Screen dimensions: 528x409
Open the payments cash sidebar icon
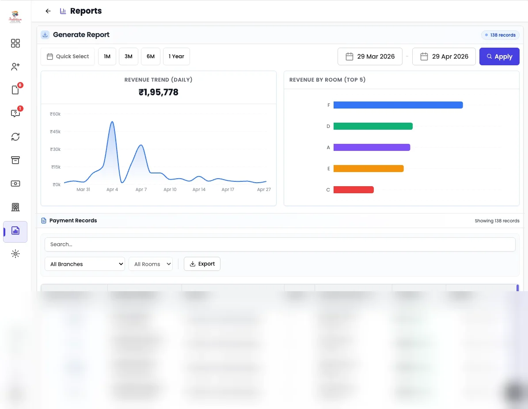[15, 184]
